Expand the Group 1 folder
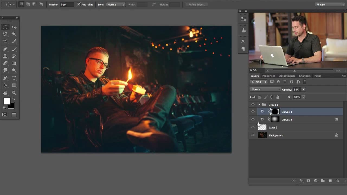Viewport: 347px width, 195px height. 259,105
